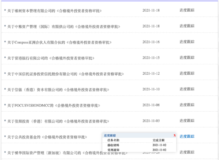Viewport: 219px width, 160px height.
Task: Click 任务名称 column header in popup
Action: pos(113,140)
